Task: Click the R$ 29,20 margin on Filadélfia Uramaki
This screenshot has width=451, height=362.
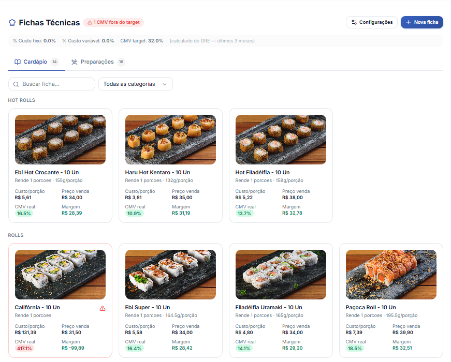Action: (x=293, y=348)
